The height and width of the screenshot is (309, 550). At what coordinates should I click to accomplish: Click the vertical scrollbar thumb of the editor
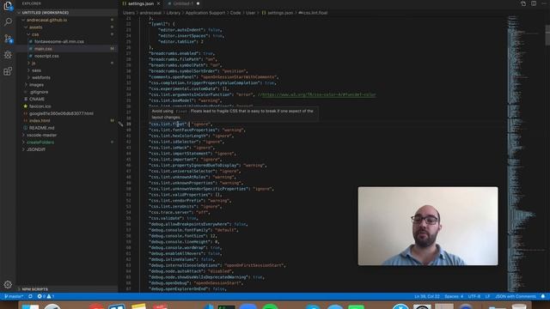547,34
